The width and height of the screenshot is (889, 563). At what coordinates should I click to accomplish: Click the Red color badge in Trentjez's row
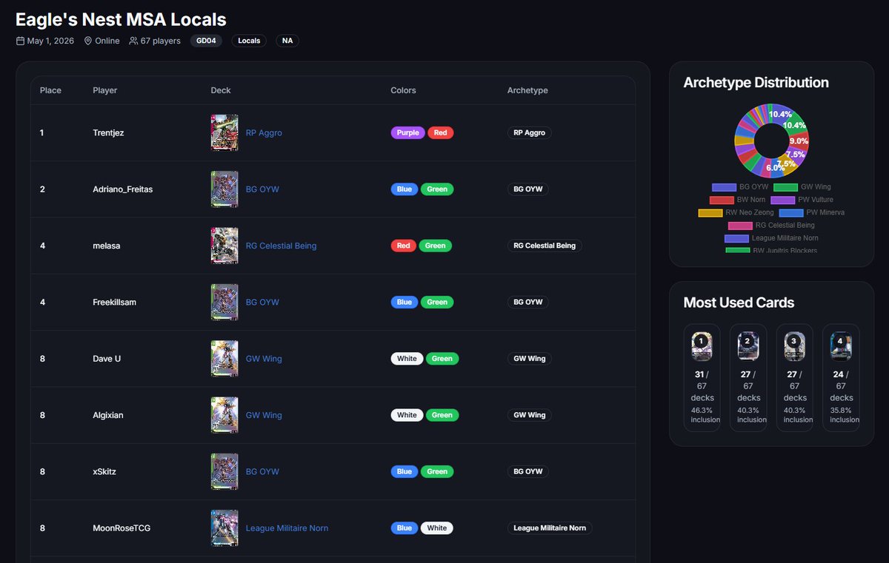click(x=440, y=133)
